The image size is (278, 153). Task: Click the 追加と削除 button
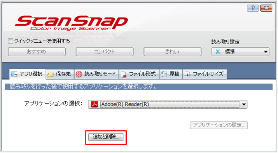pyautogui.click(x=106, y=137)
